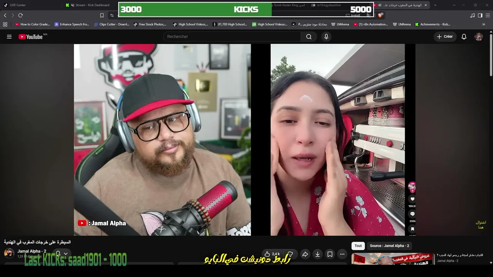Open the Jamal Alpha channel avatar
Image resolution: width=493 pixels, height=277 pixels.
pos(9,253)
